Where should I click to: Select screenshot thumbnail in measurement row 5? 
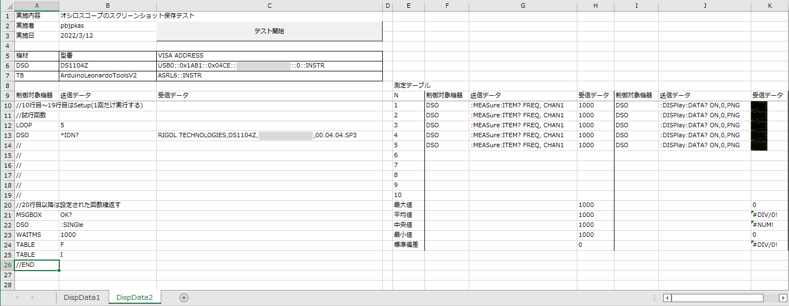pos(759,146)
